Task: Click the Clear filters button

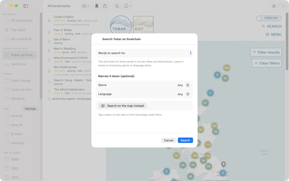Action: tap(267, 63)
